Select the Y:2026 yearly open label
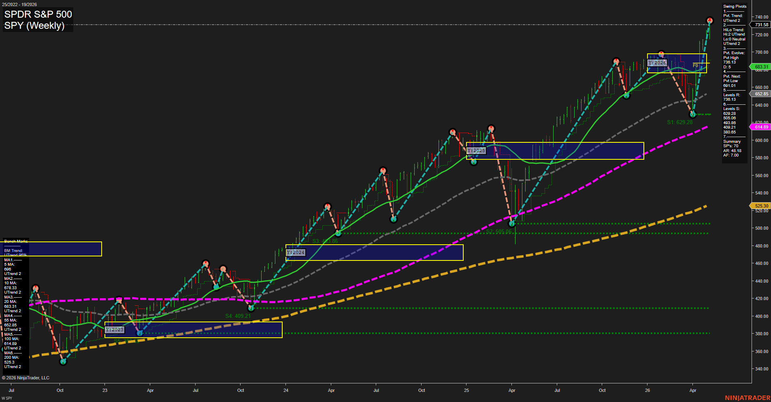The width and height of the screenshot is (771, 402). pos(657,63)
